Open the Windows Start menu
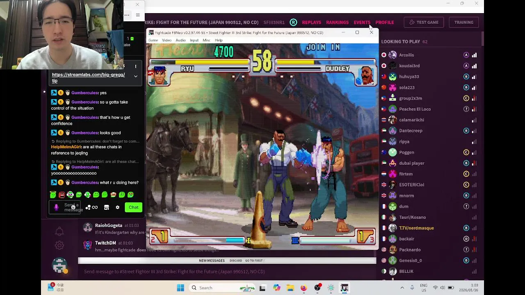 pos(180,288)
